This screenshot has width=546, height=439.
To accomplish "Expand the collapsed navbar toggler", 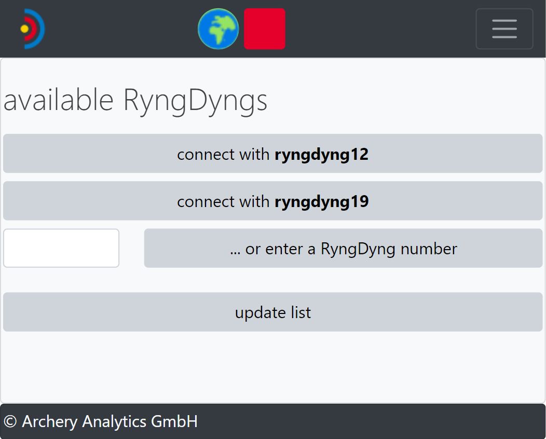I will 504,29.
